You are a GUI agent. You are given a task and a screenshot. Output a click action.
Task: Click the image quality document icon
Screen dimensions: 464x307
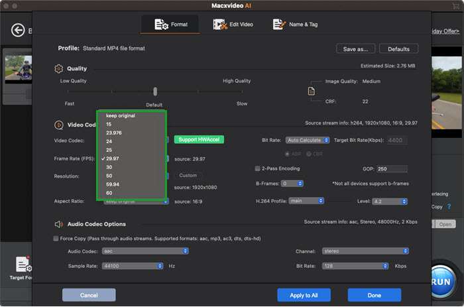[311, 92]
